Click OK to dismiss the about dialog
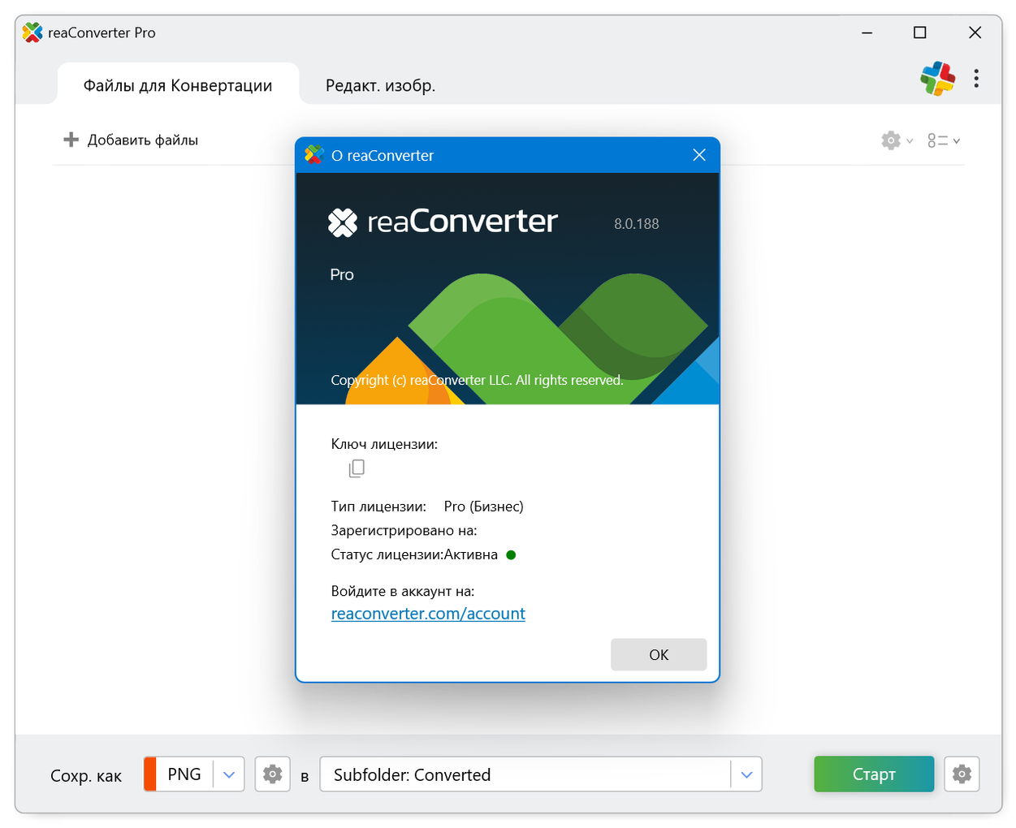The height and width of the screenshot is (828, 1016). point(659,654)
